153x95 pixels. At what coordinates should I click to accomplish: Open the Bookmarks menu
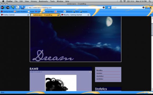point(43,1)
